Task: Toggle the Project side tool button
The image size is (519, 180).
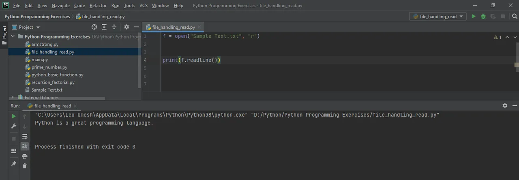Action: tap(4, 35)
